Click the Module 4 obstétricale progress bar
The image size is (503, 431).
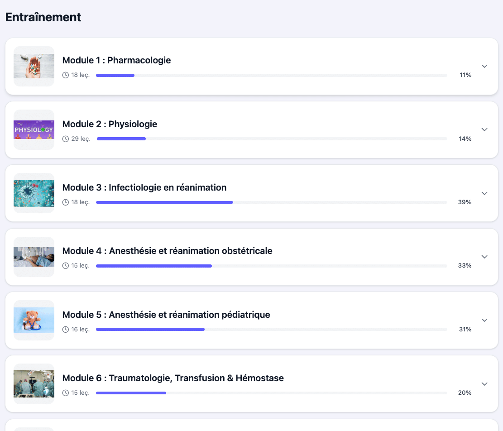click(271, 266)
